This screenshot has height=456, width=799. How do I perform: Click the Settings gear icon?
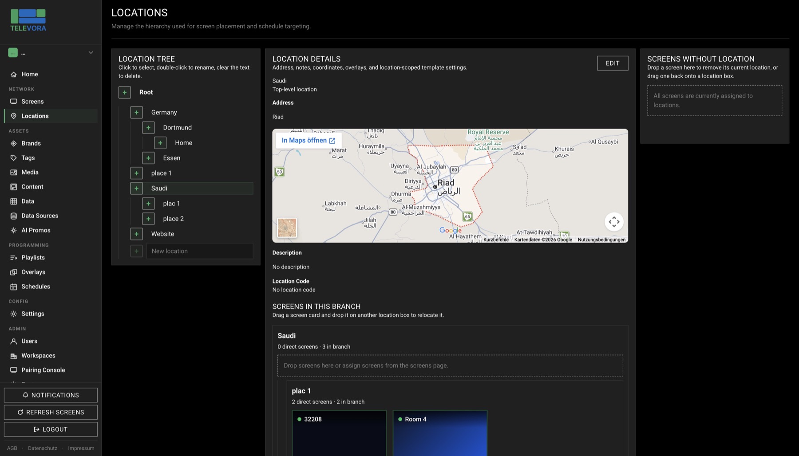14,314
